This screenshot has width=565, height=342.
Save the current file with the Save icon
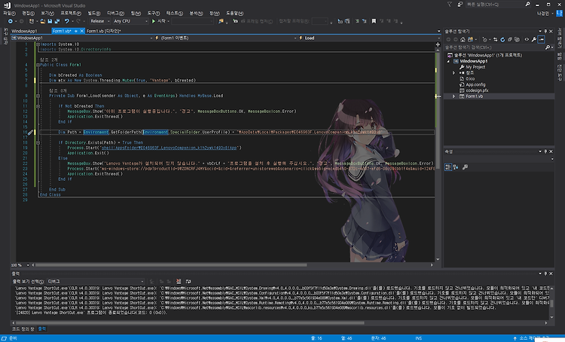50,21
